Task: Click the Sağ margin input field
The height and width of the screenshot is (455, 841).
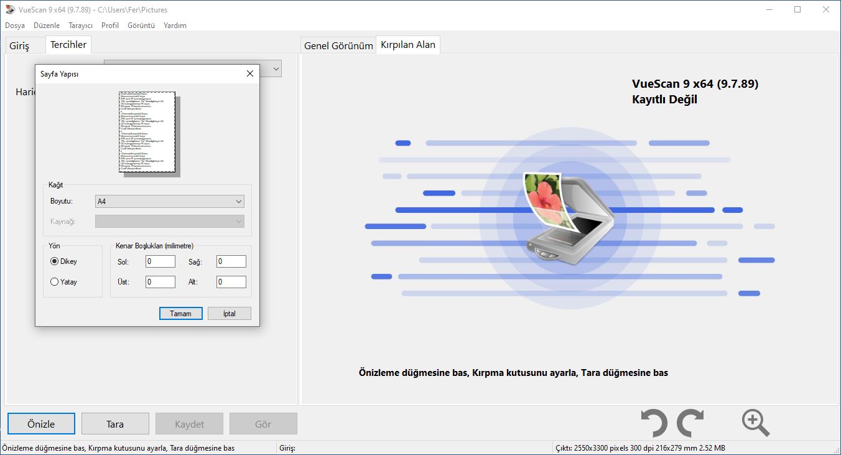Action: coord(231,262)
